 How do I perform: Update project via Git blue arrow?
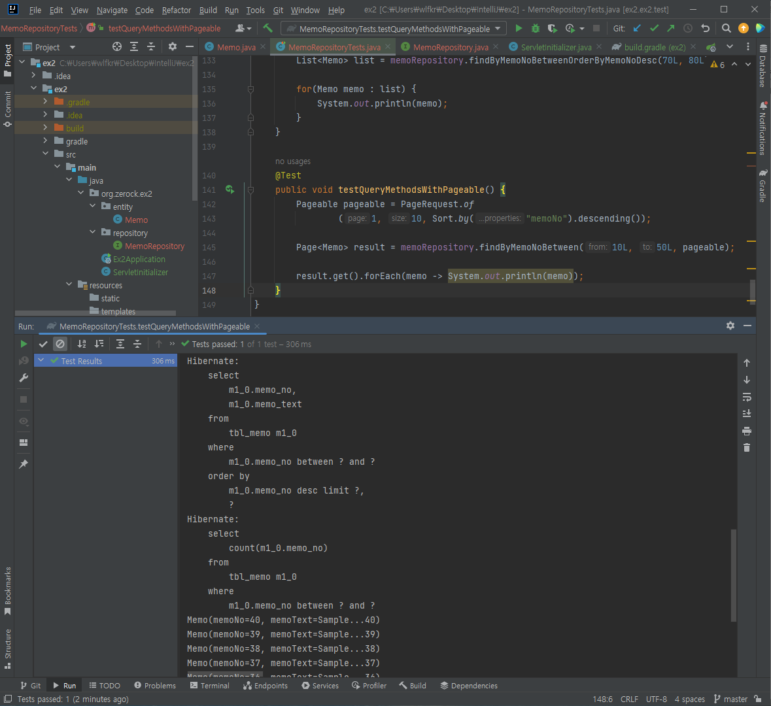pos(637,29)
